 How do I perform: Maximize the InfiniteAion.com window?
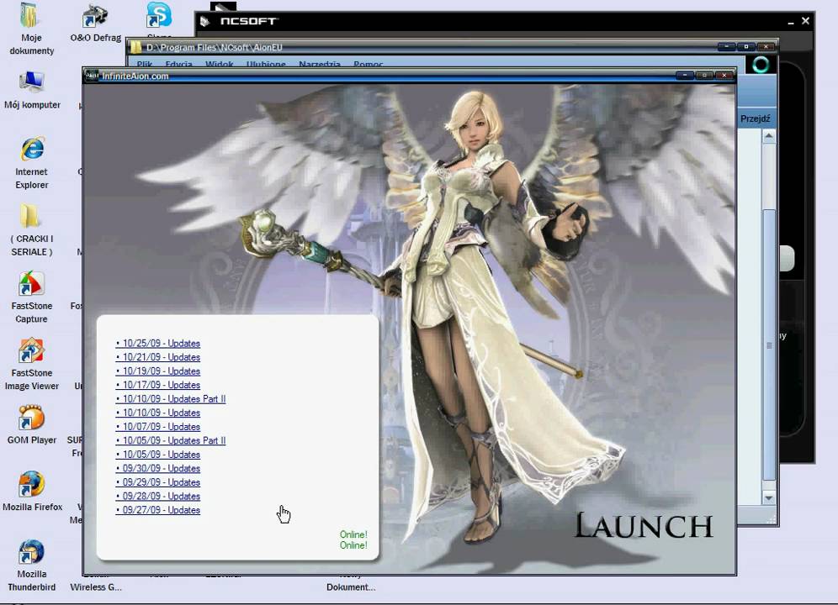(704, 76)
